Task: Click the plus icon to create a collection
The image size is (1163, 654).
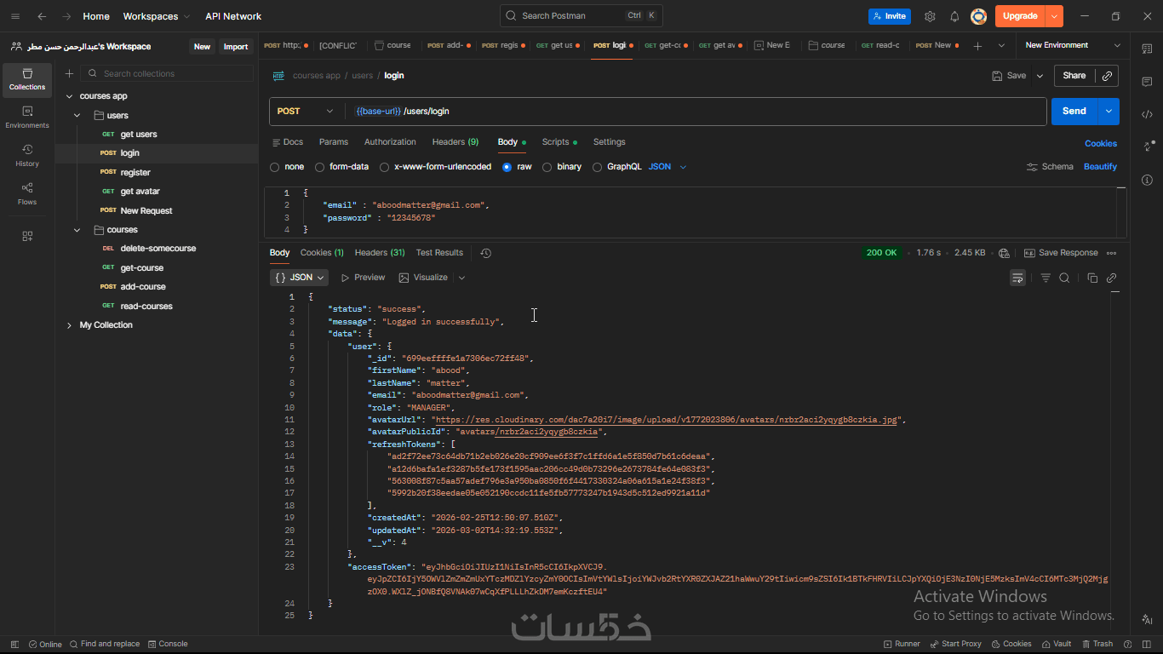Action: click(x=70, y=74)
